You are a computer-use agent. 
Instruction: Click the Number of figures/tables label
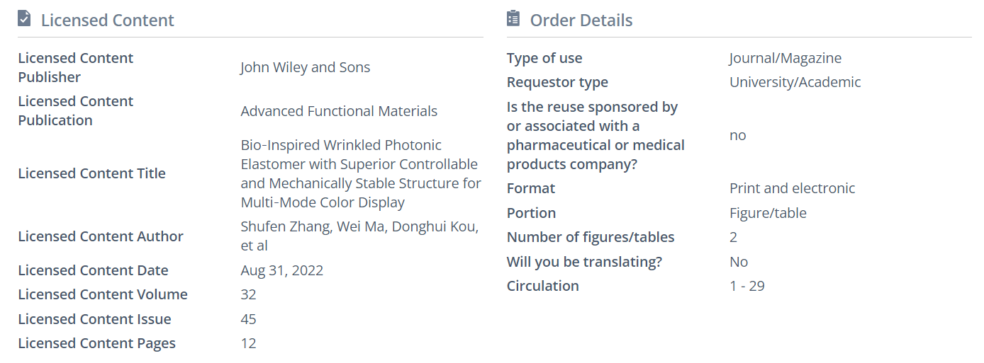tap(591, 237)
